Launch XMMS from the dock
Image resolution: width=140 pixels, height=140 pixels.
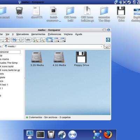click(72, 134)
